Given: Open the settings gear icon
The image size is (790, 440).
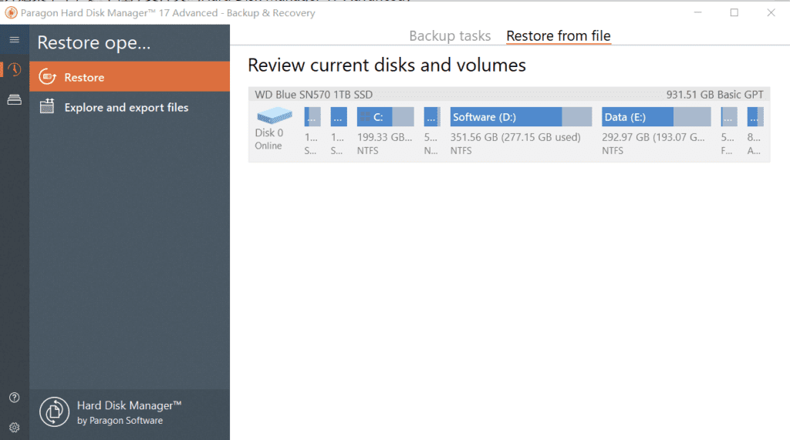Looking at the screenshot, I should 14,428.
